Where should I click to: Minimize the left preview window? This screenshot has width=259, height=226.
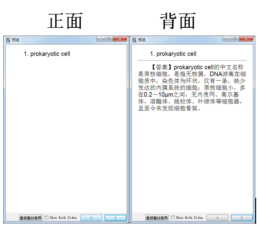100,39
